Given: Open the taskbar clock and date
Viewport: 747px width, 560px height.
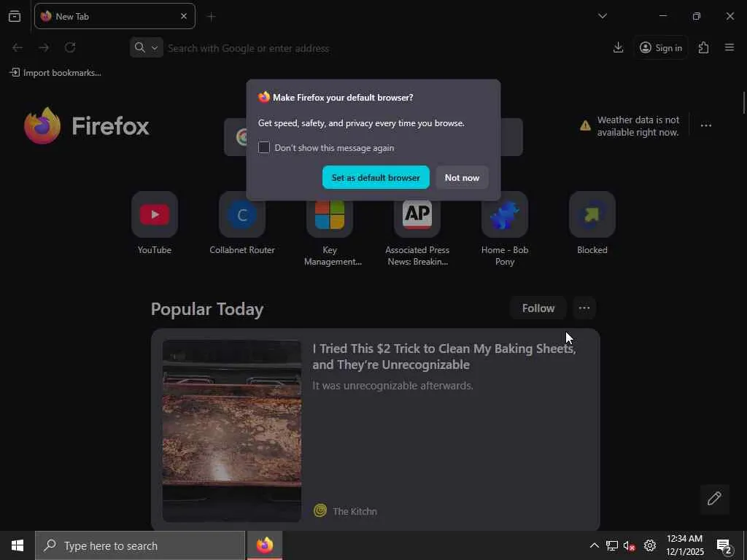Looking at the screenshot, I should pyautogui.click(x=684, y=545).
